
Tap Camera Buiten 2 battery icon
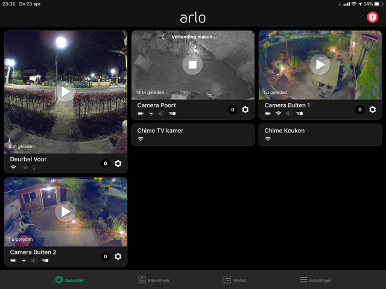(13, 261)
